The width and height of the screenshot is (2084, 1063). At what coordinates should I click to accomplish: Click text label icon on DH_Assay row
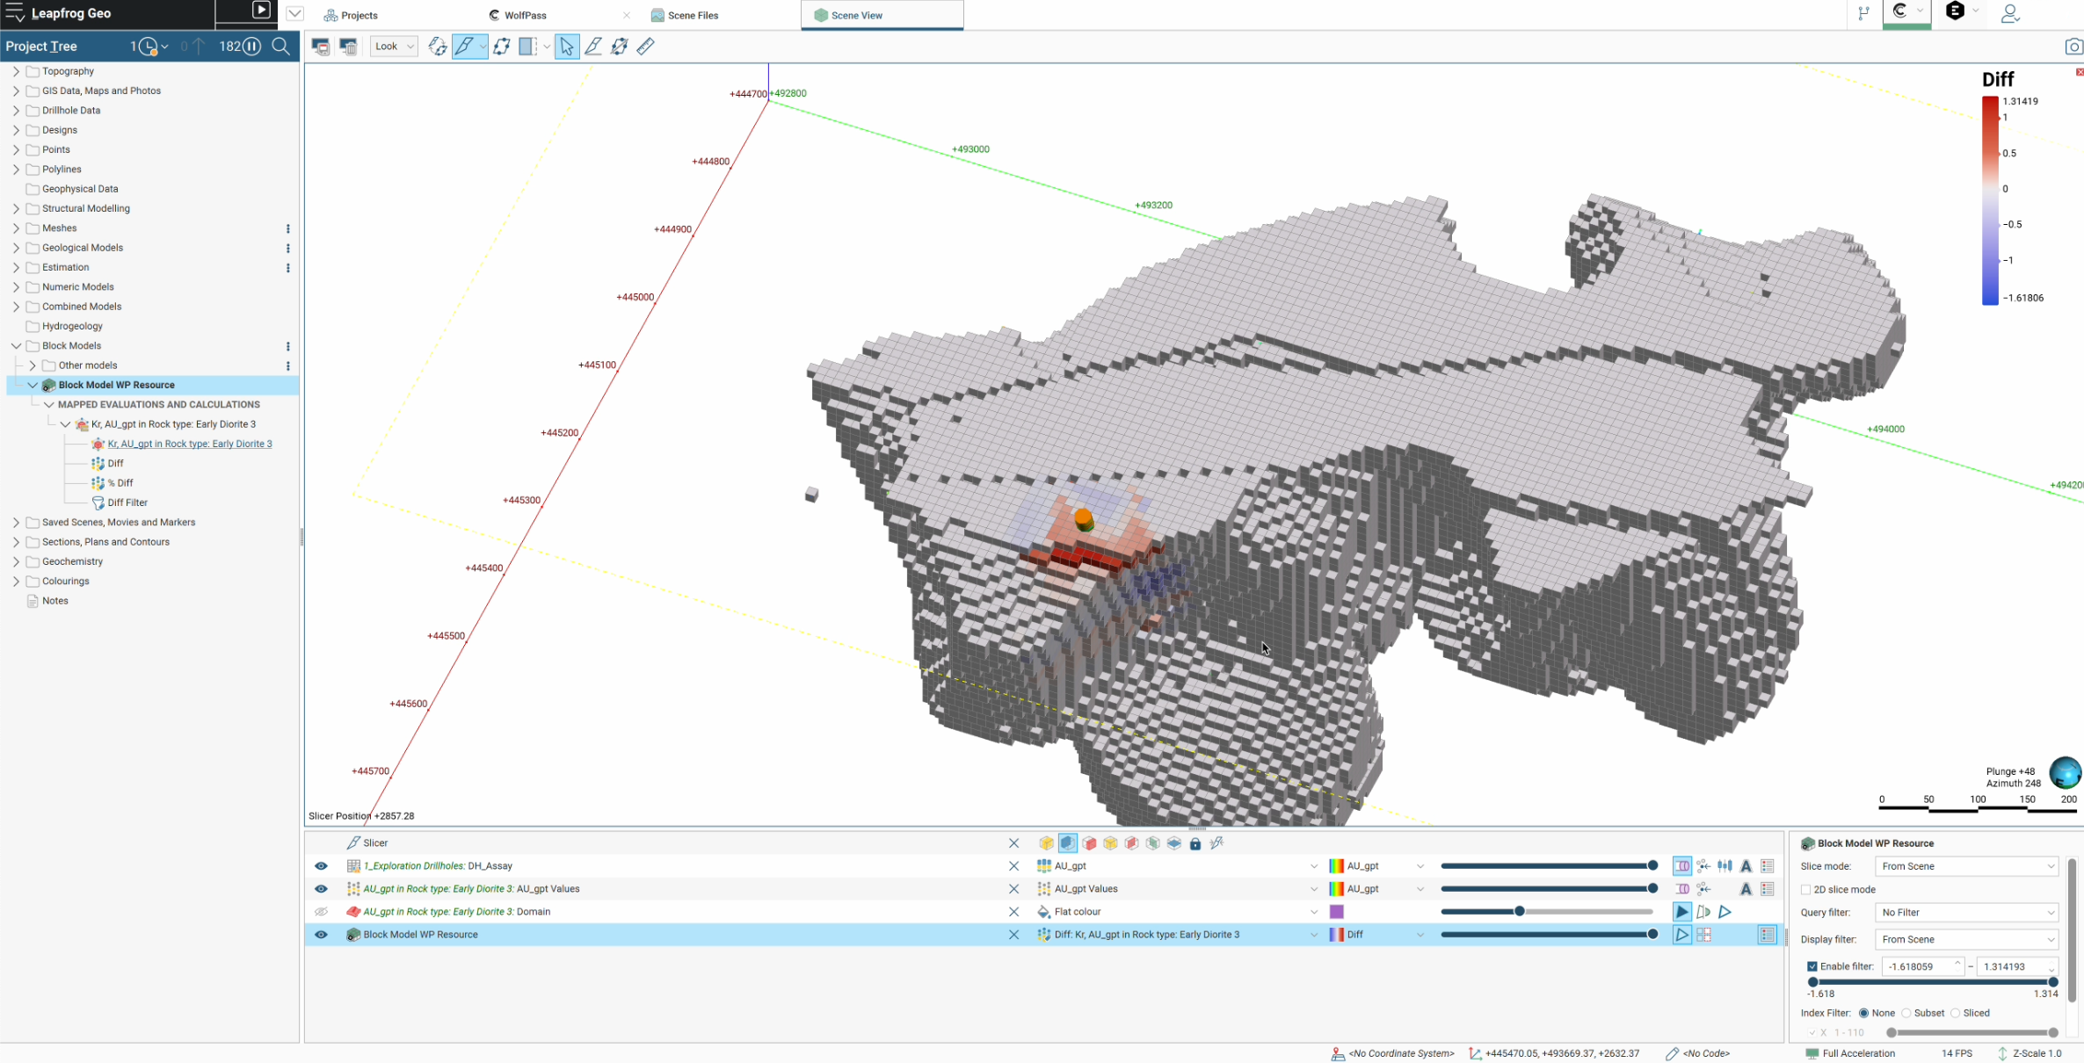1746,866
